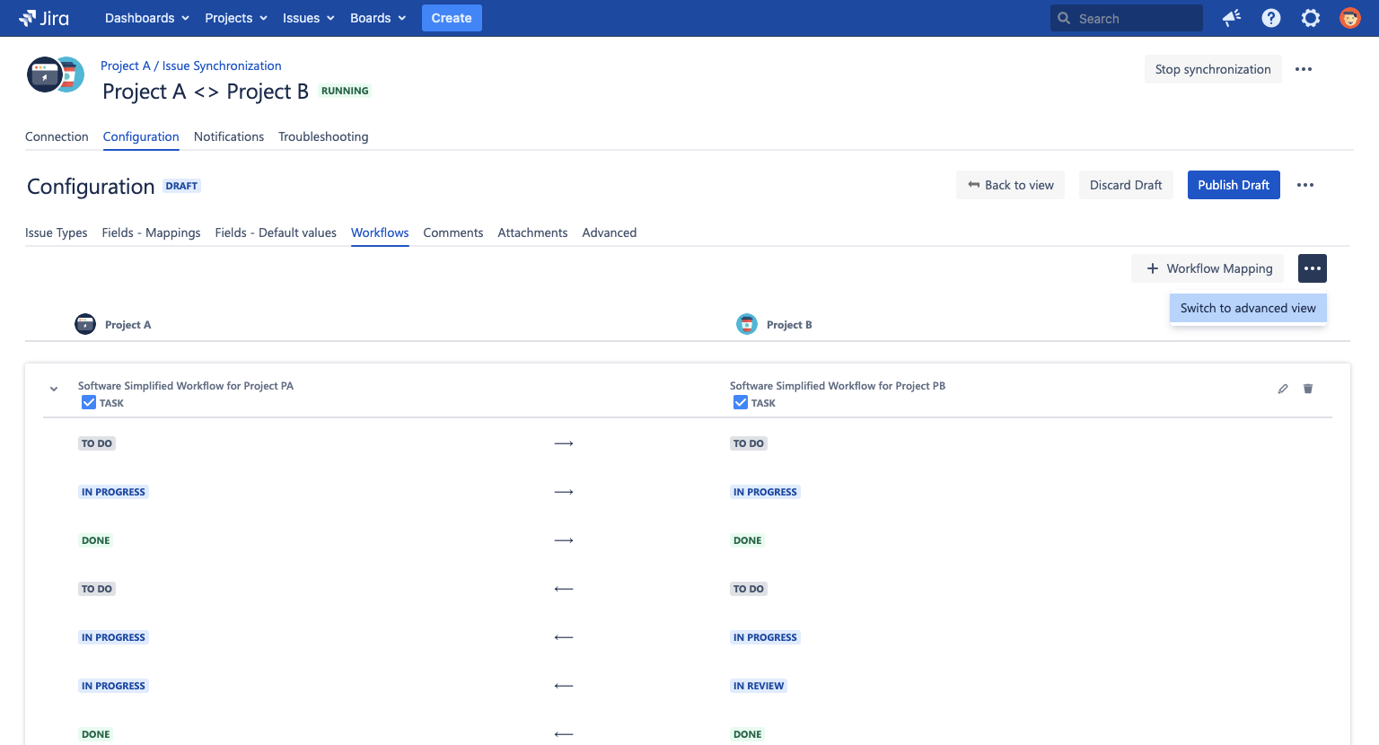The width and height of the screenshot is (1379, 745).
Task: Open your profile avatar menu
Action: (x=1349, y=18)
